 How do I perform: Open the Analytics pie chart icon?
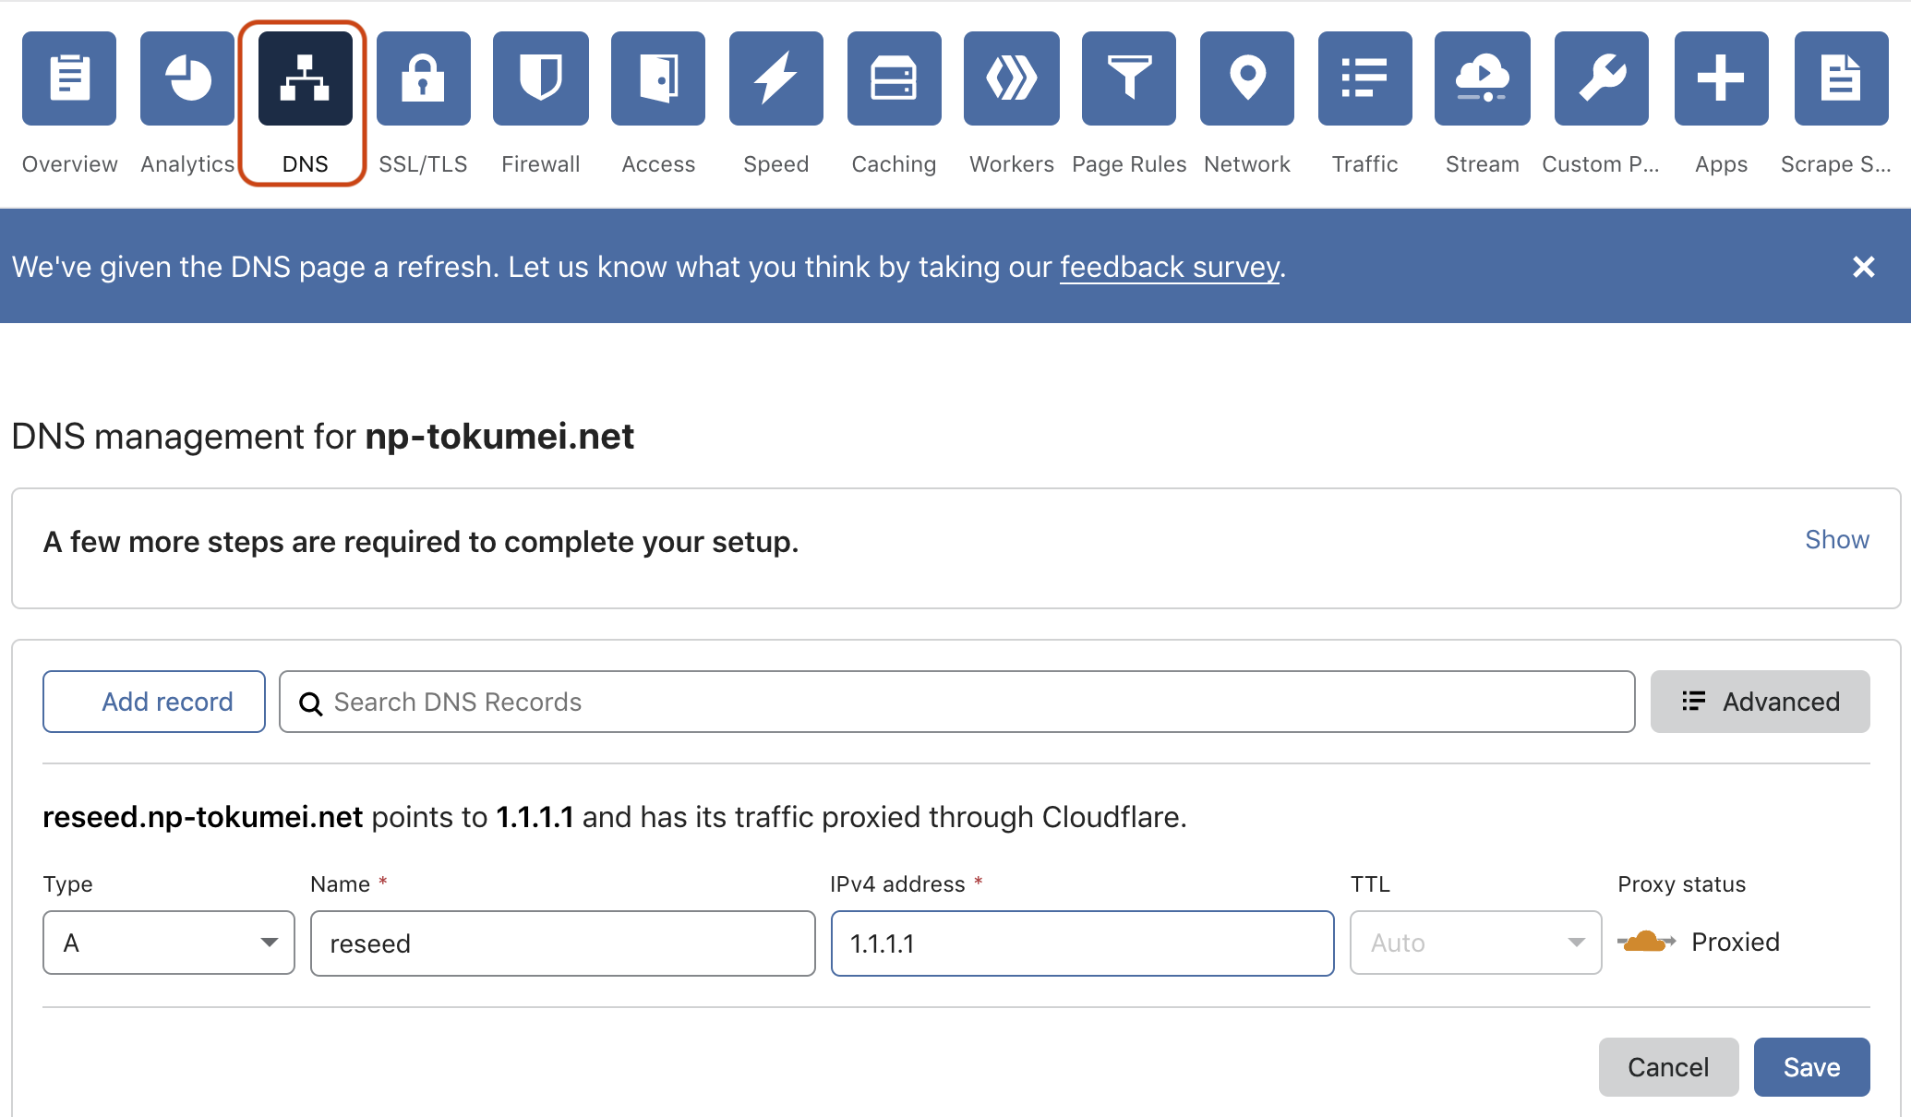pyautogui.click(x=187, y=78)
